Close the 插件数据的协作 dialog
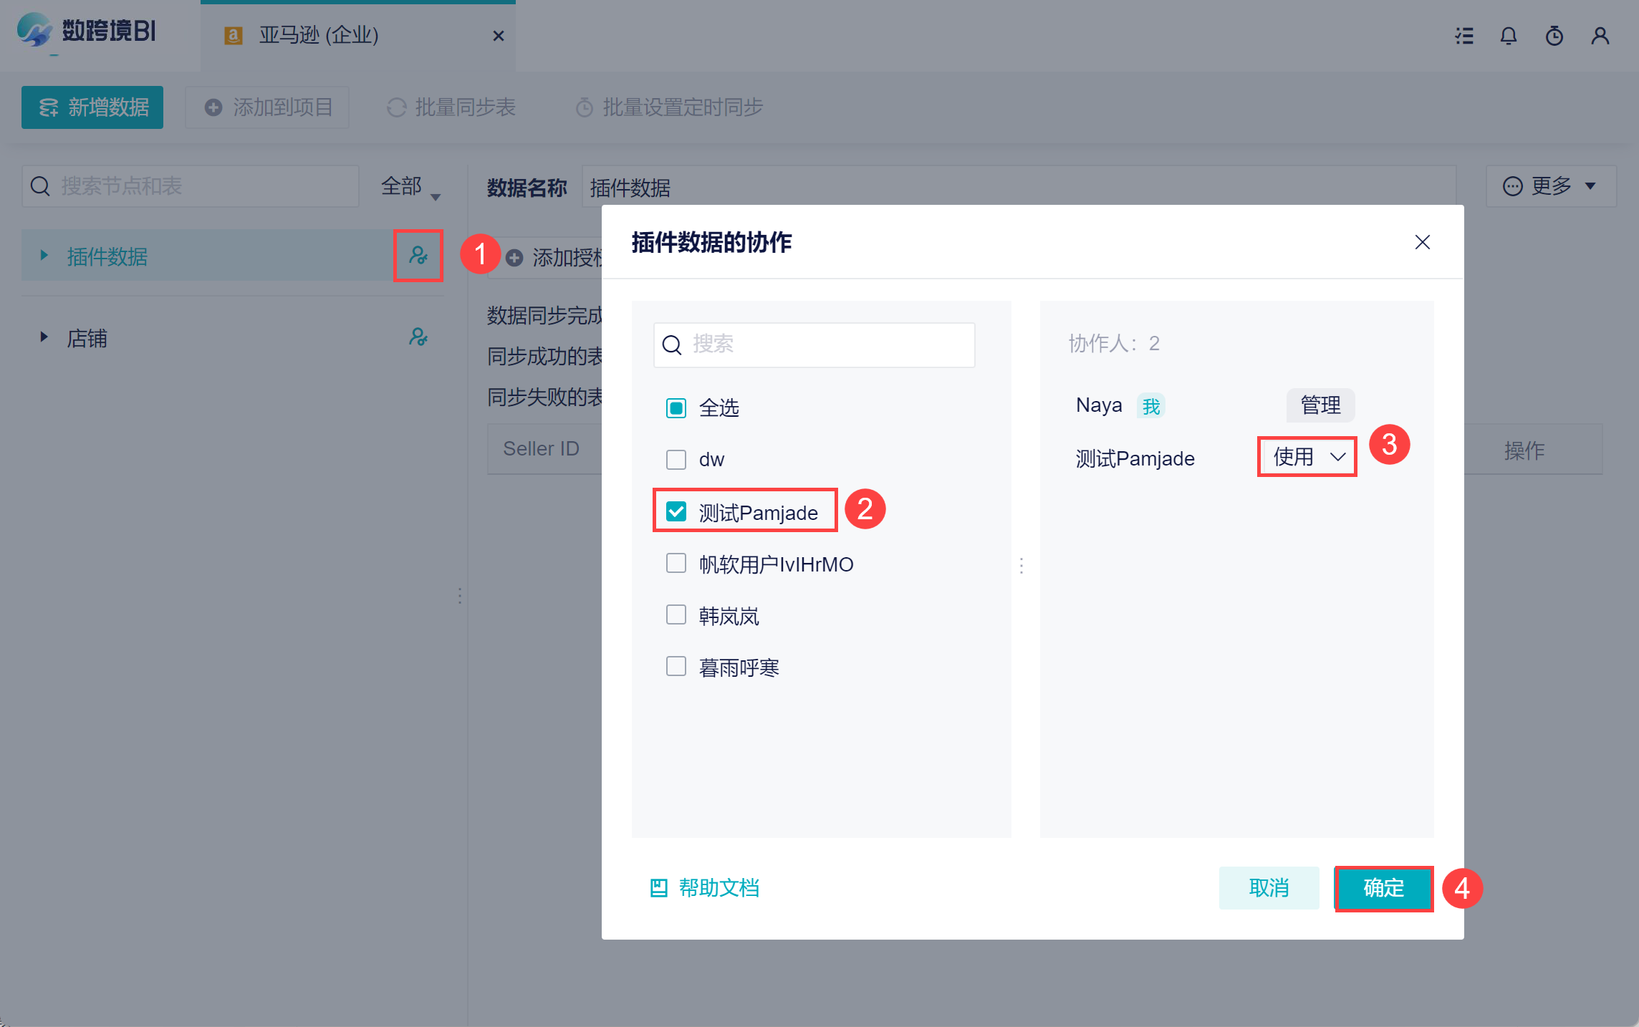The width and height of the screenshot is (1639, 1027). 1422,242
